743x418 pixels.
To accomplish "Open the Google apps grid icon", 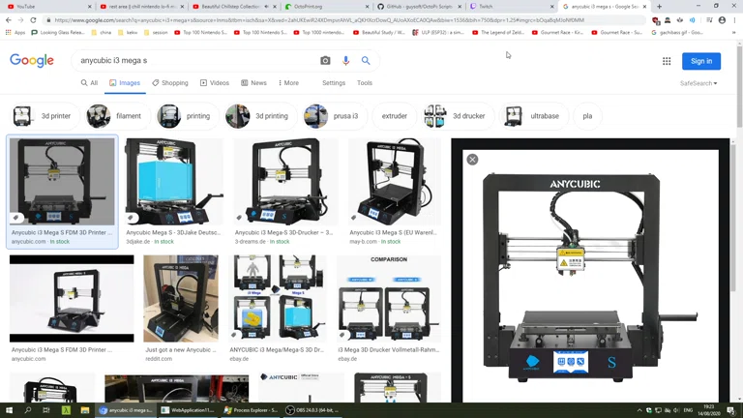I will pos(667,61).
